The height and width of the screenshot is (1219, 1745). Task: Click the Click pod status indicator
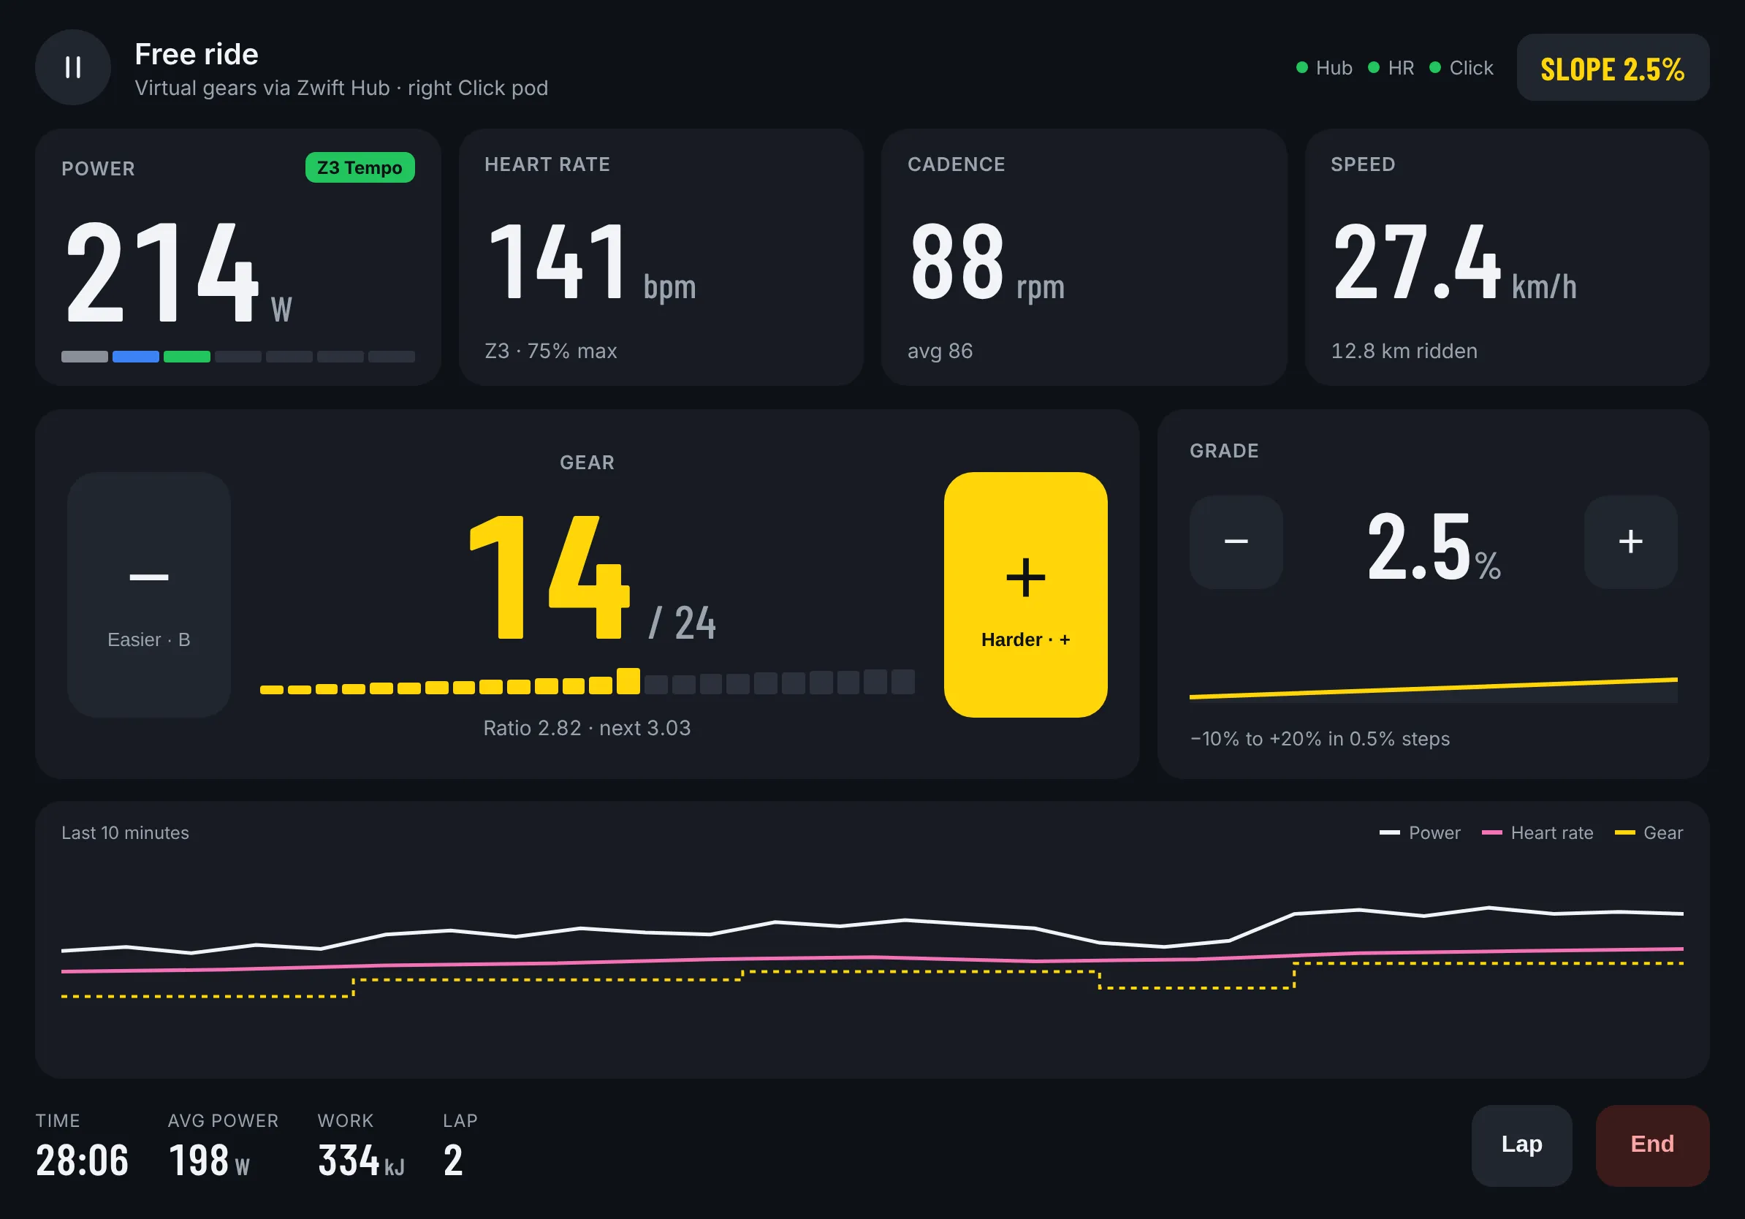click(x=1461, y=68)
